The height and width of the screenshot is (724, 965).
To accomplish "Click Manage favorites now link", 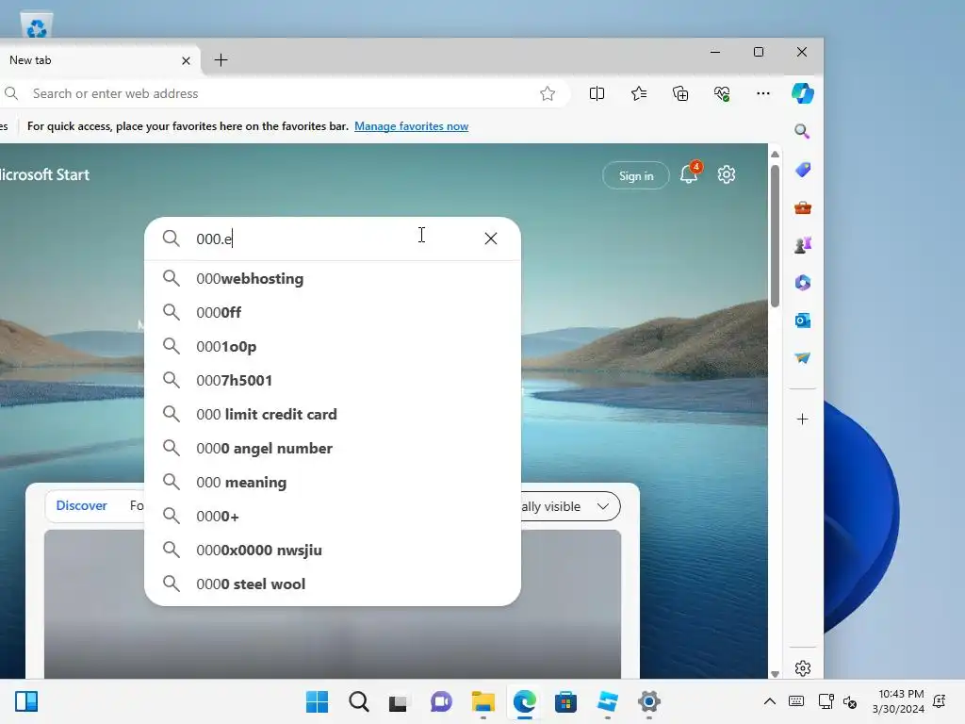I will point(411,126).
